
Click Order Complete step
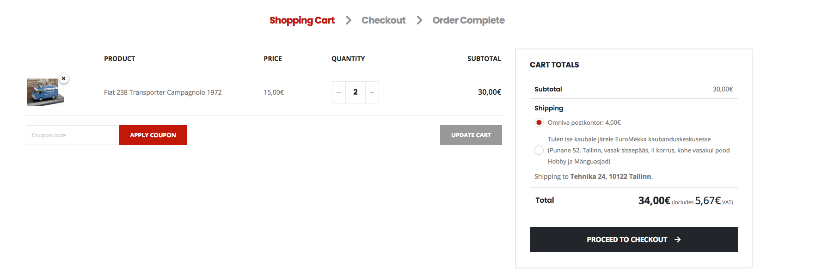468,20
